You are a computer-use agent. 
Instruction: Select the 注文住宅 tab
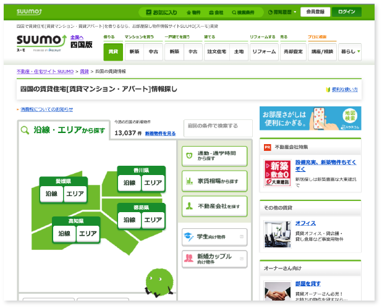(x=217, y=52)
